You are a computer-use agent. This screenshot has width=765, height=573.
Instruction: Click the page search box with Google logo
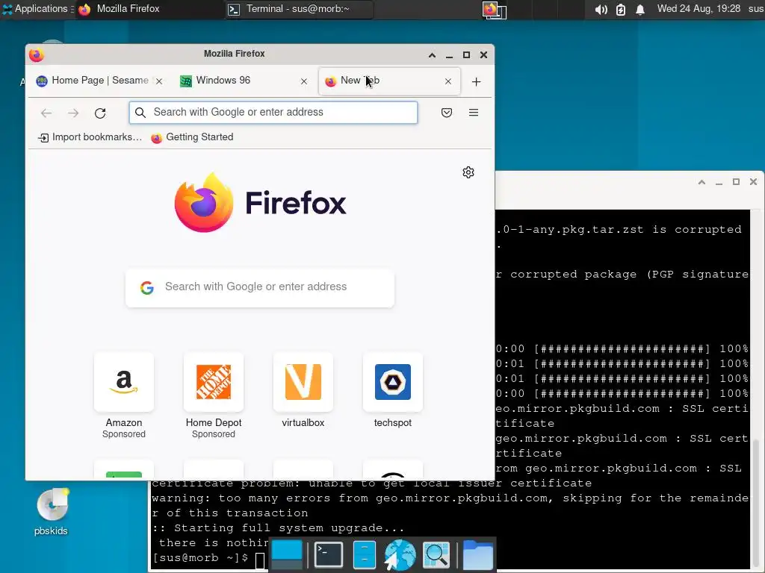coord(260,287)
